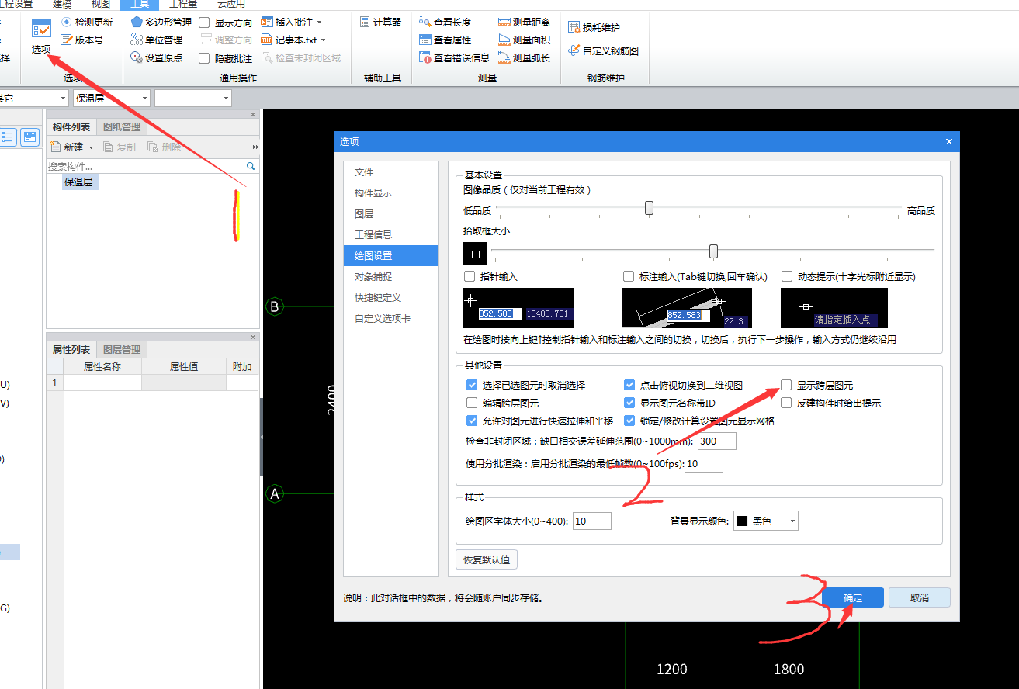Click 检测更新 check for updates
Image resolution: width=1019 pixels, height=689 pixels.
(86, 23)
